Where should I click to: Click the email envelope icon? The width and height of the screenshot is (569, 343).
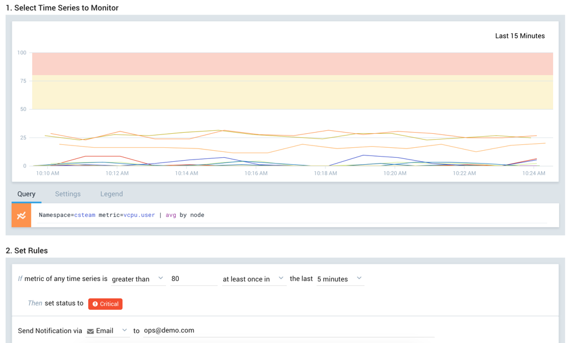tap(91, 331)
